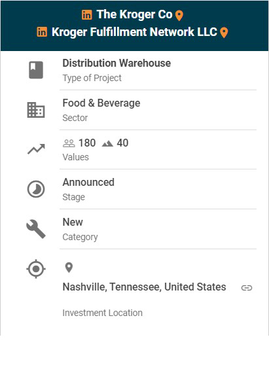Click the Category wrench icon
This screenshot has width=269, height=388.
36,229
